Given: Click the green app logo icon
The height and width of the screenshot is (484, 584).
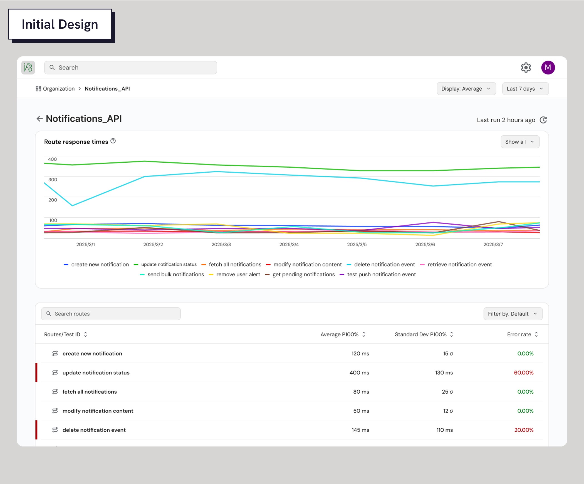Looking at the screenshot, I should tap(28, 68).
